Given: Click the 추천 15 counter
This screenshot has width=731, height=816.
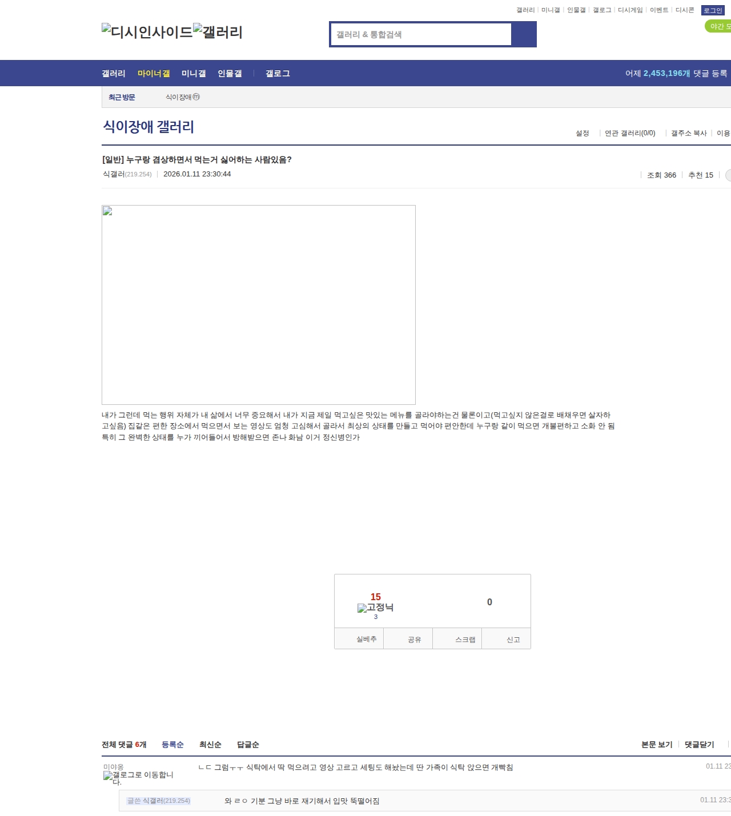Looking at the screenshot, I should [x=701, y=175].
